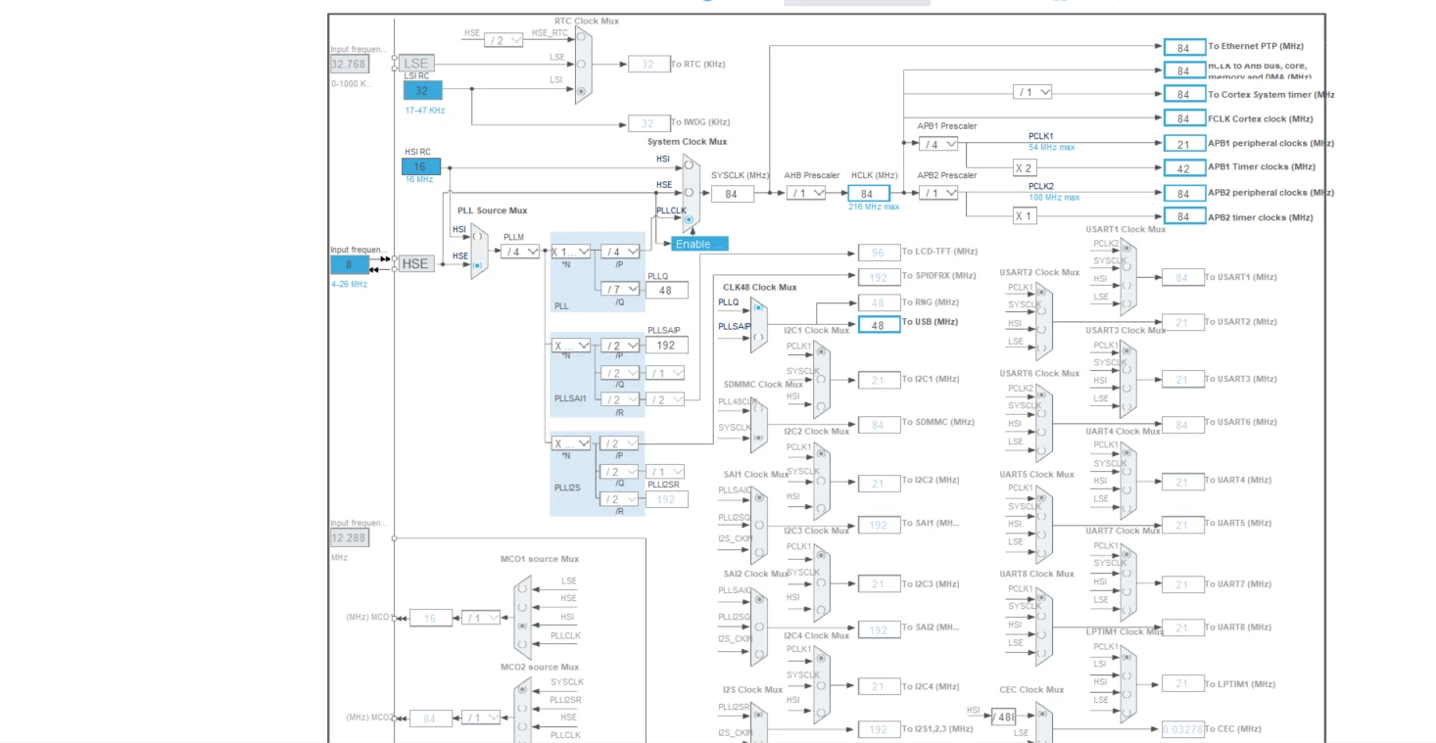Click the '17-47 KHz' LSI range text
The image size is (1436, 743).
click(424, 110)
